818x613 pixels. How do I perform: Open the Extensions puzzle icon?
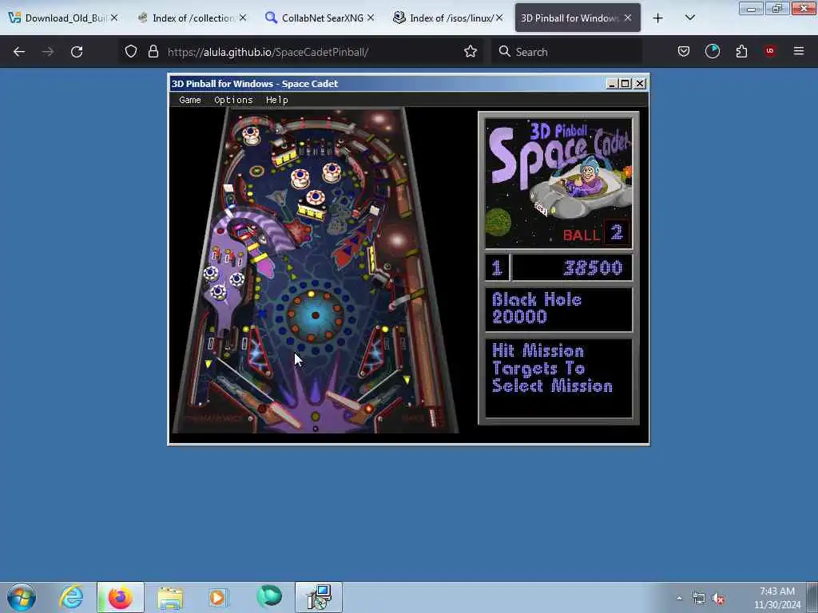click(741, 51)
